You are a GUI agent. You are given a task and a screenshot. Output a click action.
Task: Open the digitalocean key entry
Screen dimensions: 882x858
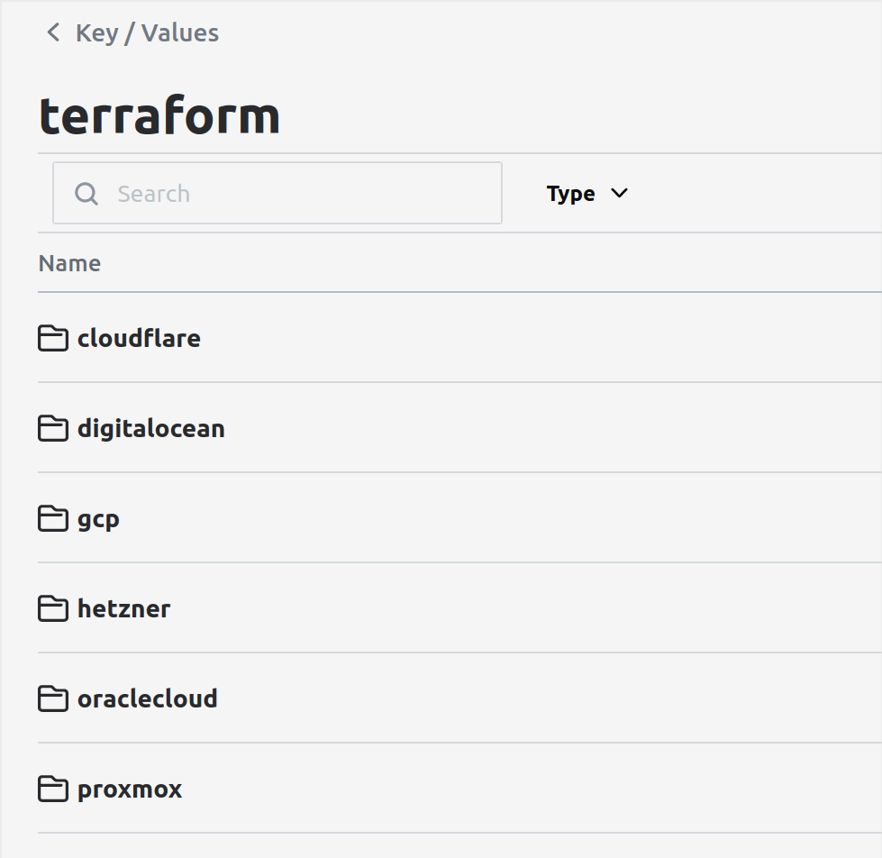(151, 428)
